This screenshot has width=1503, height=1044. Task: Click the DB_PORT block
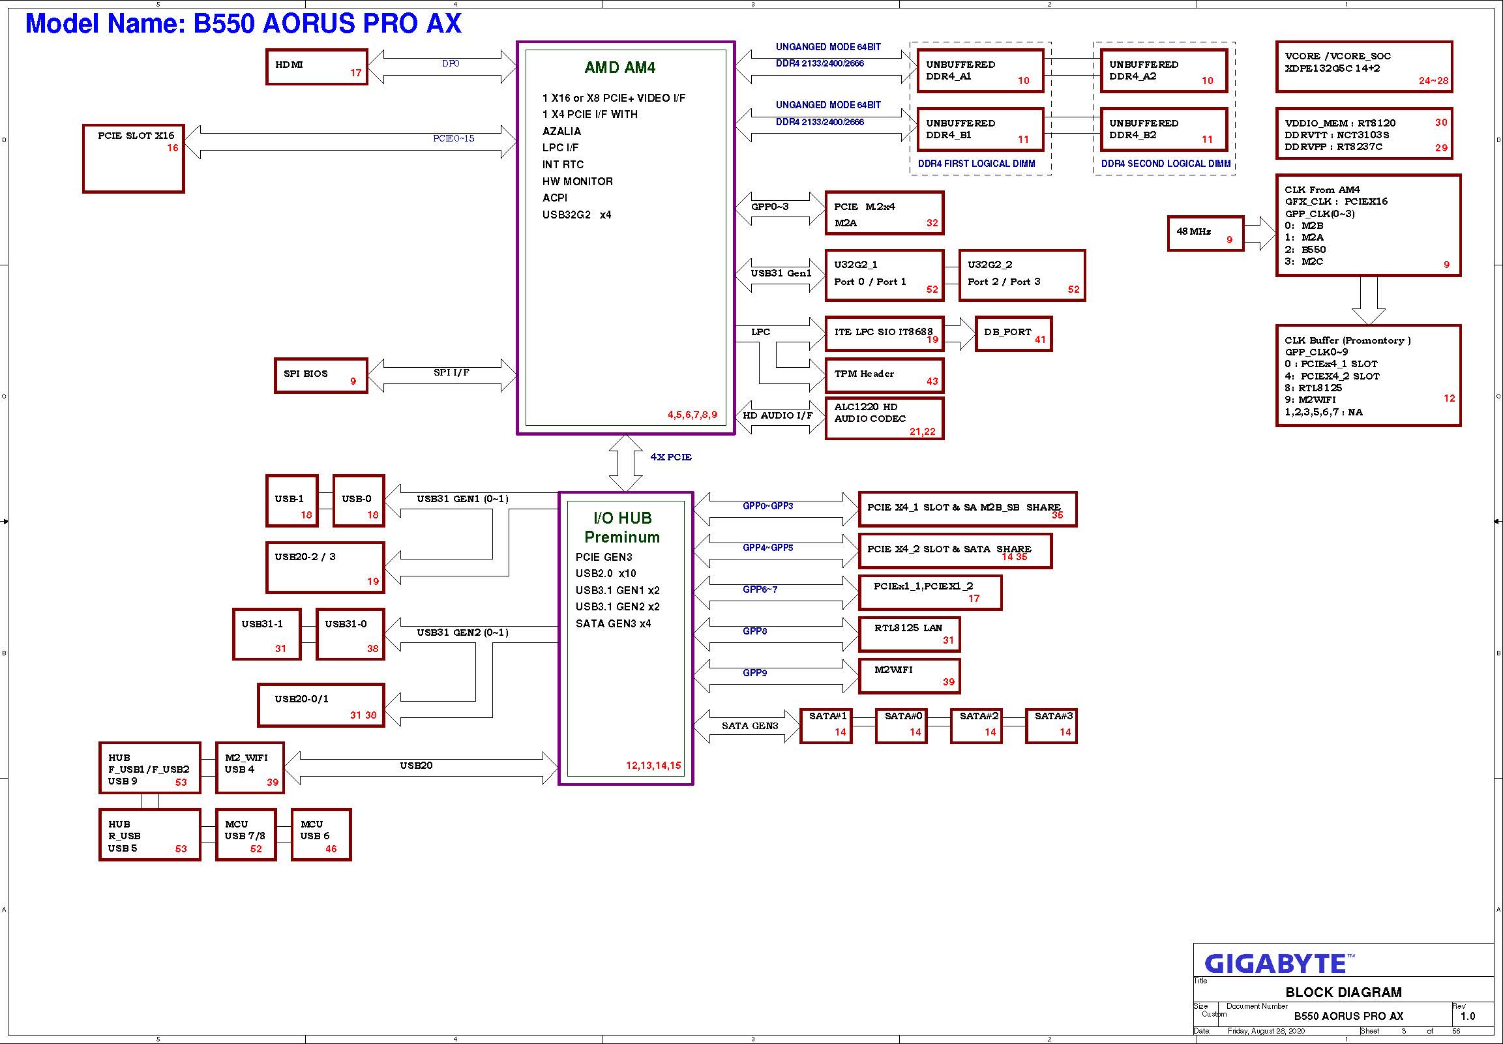pos(1013,335)
